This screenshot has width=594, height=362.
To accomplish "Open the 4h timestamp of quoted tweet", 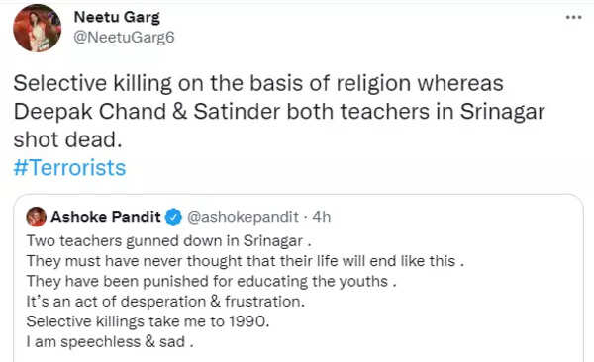I will tap(321, 217).
